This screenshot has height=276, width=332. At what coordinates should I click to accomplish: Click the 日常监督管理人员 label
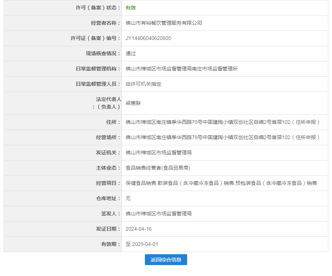(98, 84)
